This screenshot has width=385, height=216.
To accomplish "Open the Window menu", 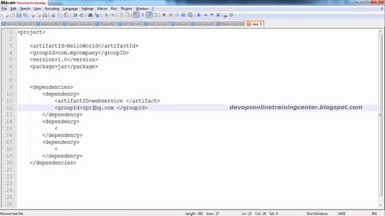I will [142, 8].
